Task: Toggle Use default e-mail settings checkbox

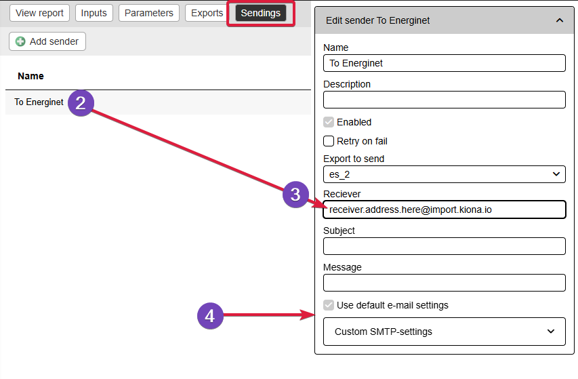Action: coord(329,305)
